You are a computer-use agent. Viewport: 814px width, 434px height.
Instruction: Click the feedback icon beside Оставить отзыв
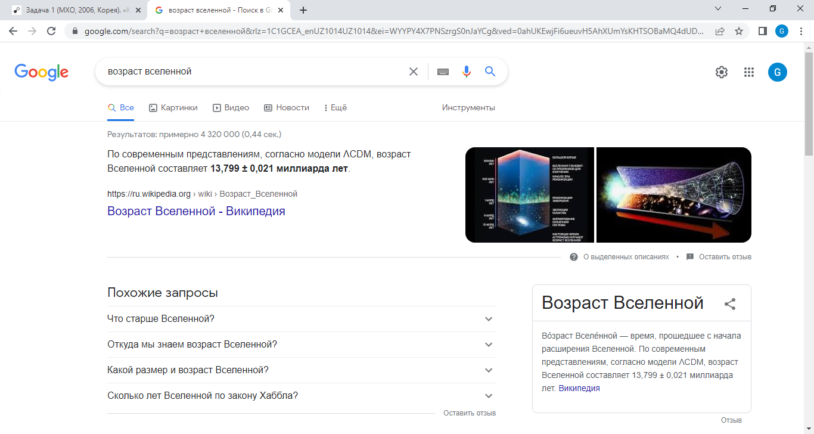click(x=690, y=257)
